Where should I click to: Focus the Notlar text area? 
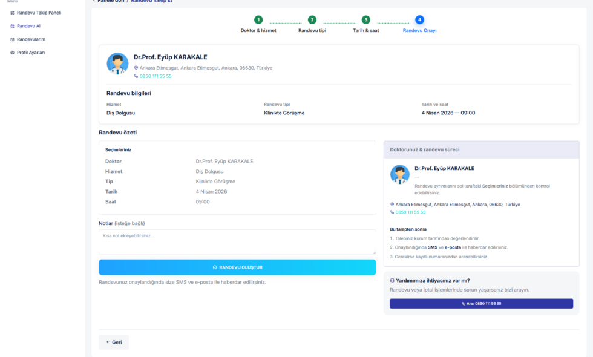237,241
